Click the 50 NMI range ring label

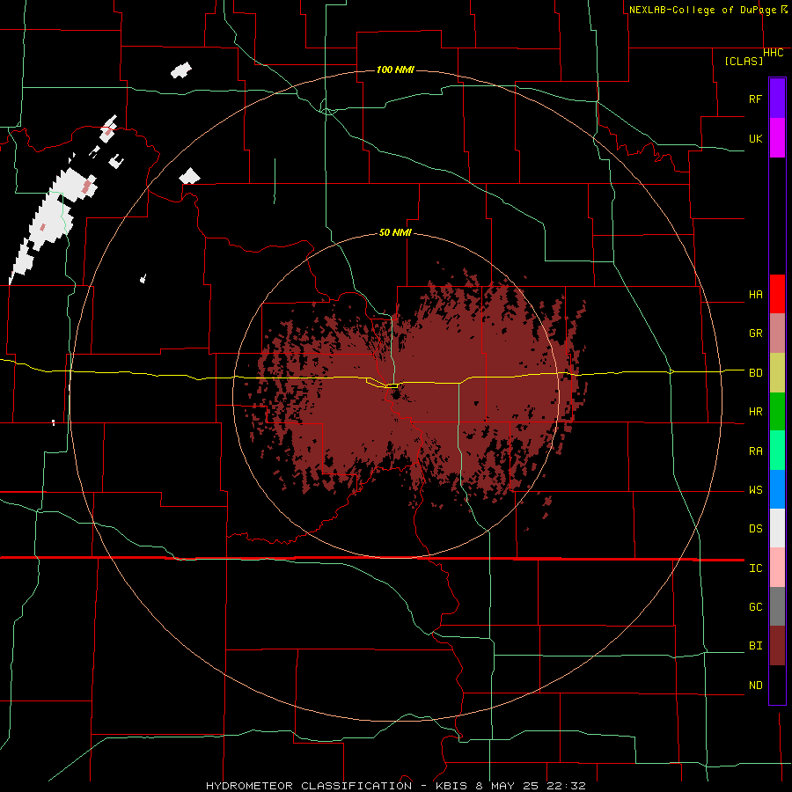[395, 233]
